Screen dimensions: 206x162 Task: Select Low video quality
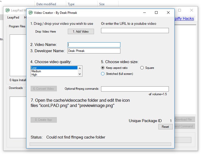[54, 68]
